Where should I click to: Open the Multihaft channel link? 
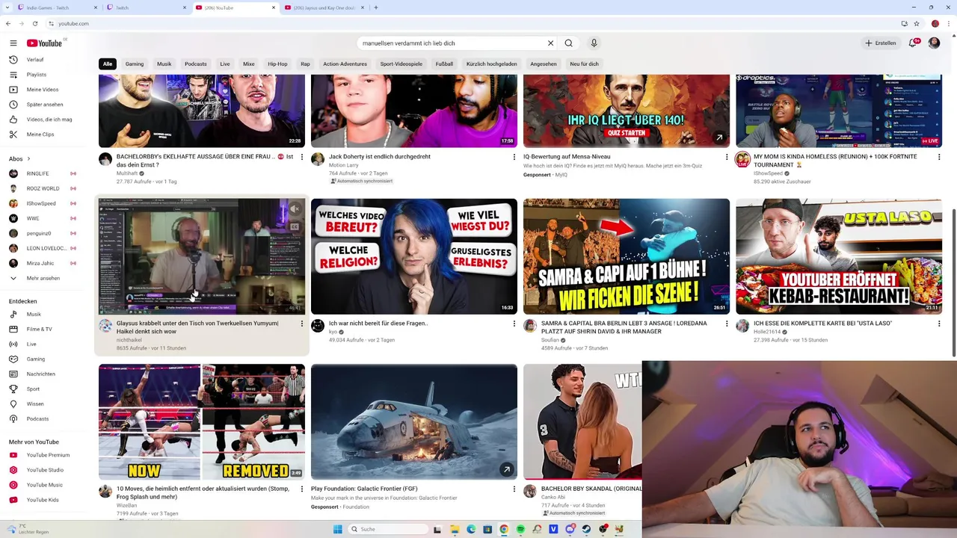pos(127,173)
